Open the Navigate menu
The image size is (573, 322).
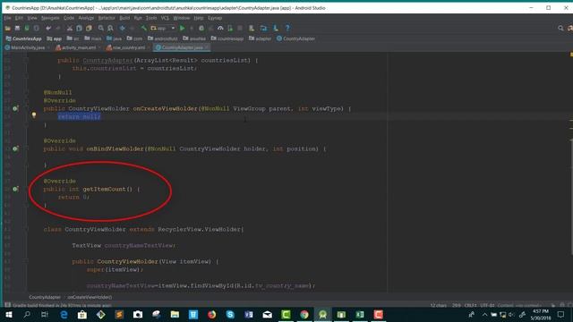coord(50,18)
